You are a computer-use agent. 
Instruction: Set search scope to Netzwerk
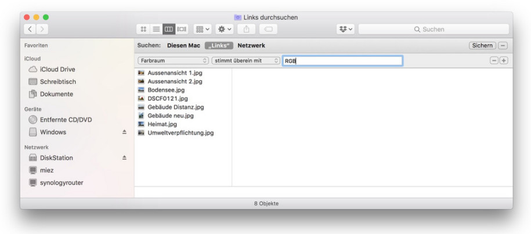tap(251, 45)
